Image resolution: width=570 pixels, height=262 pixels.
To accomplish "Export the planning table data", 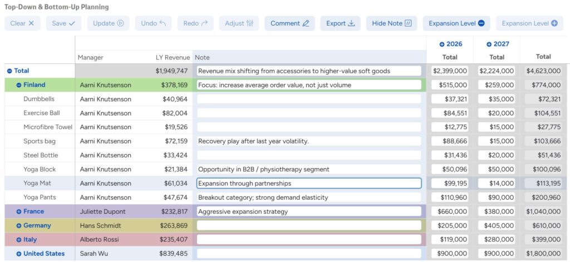I will tap(340, 23).
